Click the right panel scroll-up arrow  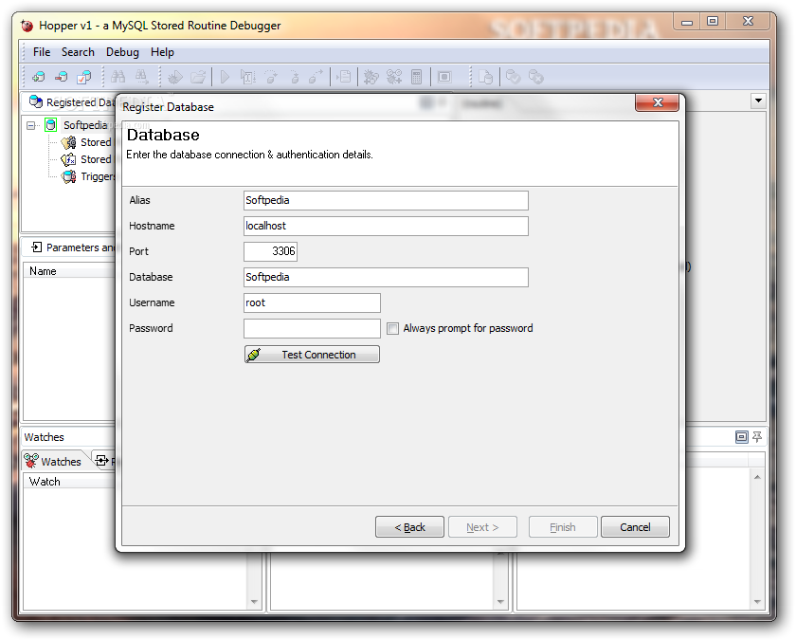pos(757,477)
